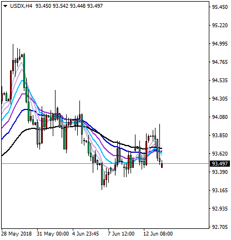This screenshot has height=240, width=231.
Task: Click the horizontal gray current price line
Action: pos(105,164)
